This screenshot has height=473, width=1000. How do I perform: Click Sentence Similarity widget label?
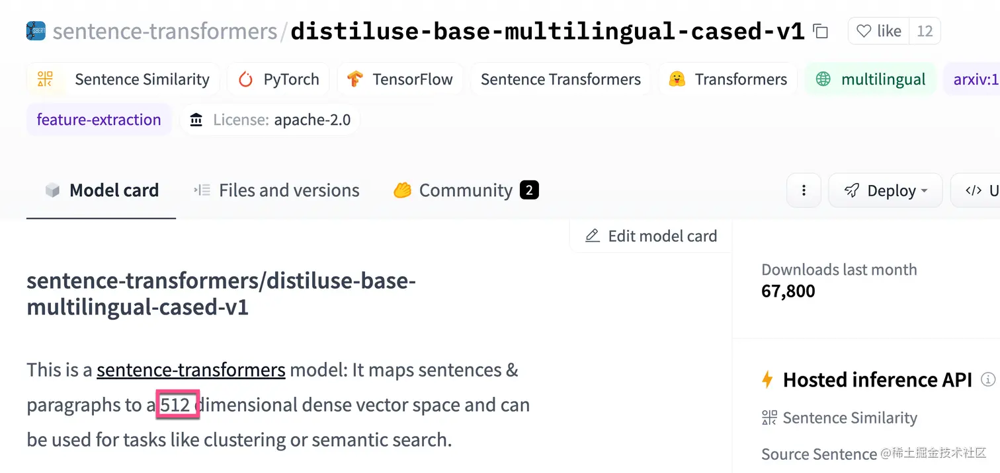(850, 418)
